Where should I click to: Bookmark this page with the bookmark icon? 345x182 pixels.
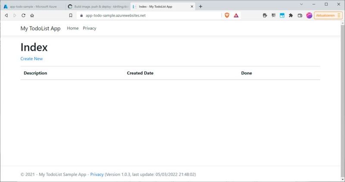71,16
